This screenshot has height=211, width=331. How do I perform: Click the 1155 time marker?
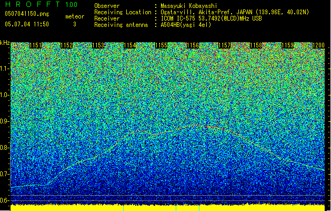pyautogui.click(x=161, y=45)
